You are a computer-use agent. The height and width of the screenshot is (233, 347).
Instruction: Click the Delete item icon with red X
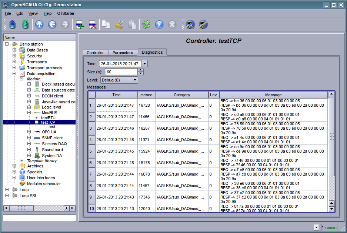(93, 25)
